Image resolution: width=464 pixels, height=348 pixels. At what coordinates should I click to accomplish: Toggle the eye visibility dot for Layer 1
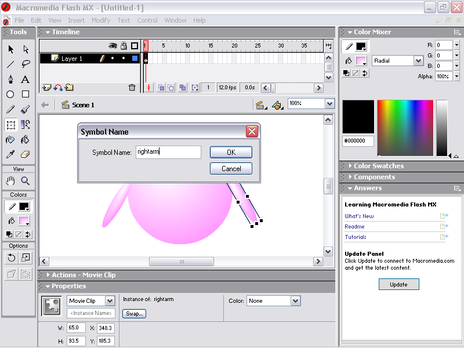pos(113,59)
